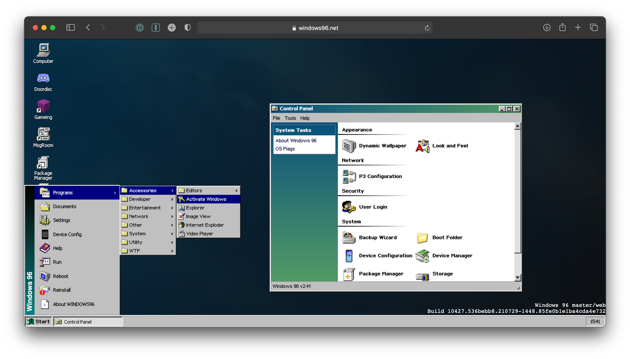Open the Boot Folder icon
The width and height of the screenshot is (630, 359).
pos(439,237)
